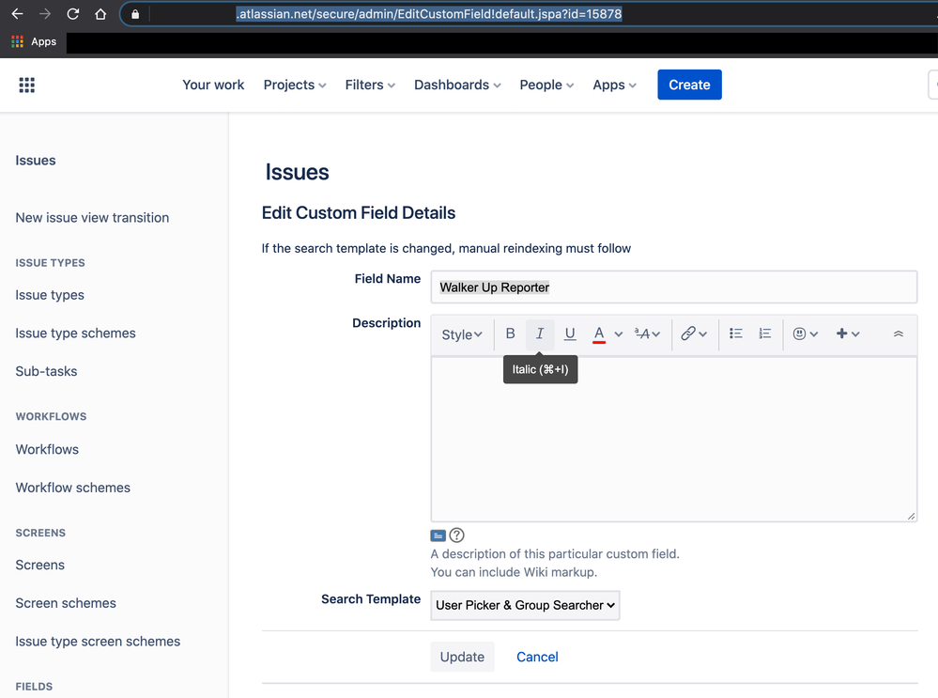This screenshot has width=938, height=698.
Task: Open more text colors dropdown arrow
Action: (x=619, y=334)
